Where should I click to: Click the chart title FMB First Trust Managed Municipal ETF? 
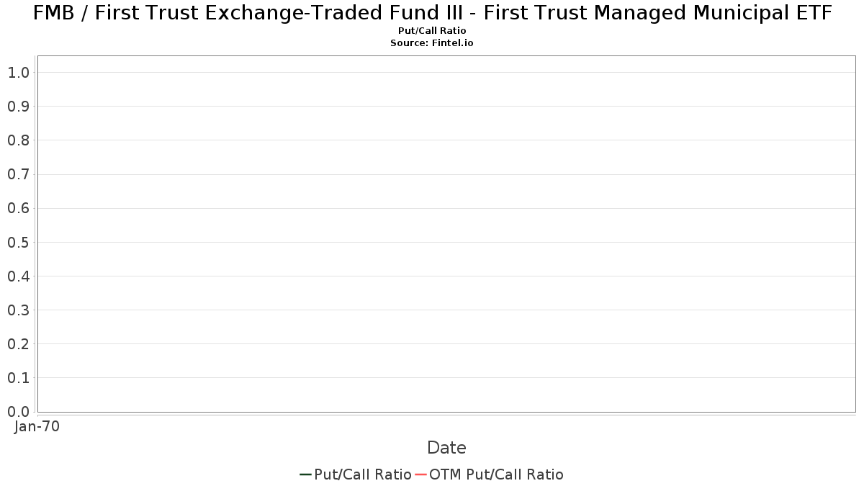coord(432,13)
